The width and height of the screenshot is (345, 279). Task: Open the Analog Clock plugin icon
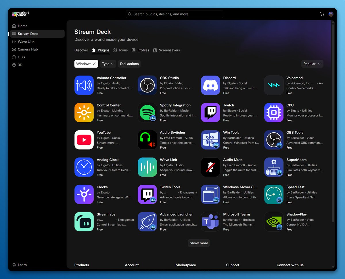pyautogui.click(x=84, y=167)
